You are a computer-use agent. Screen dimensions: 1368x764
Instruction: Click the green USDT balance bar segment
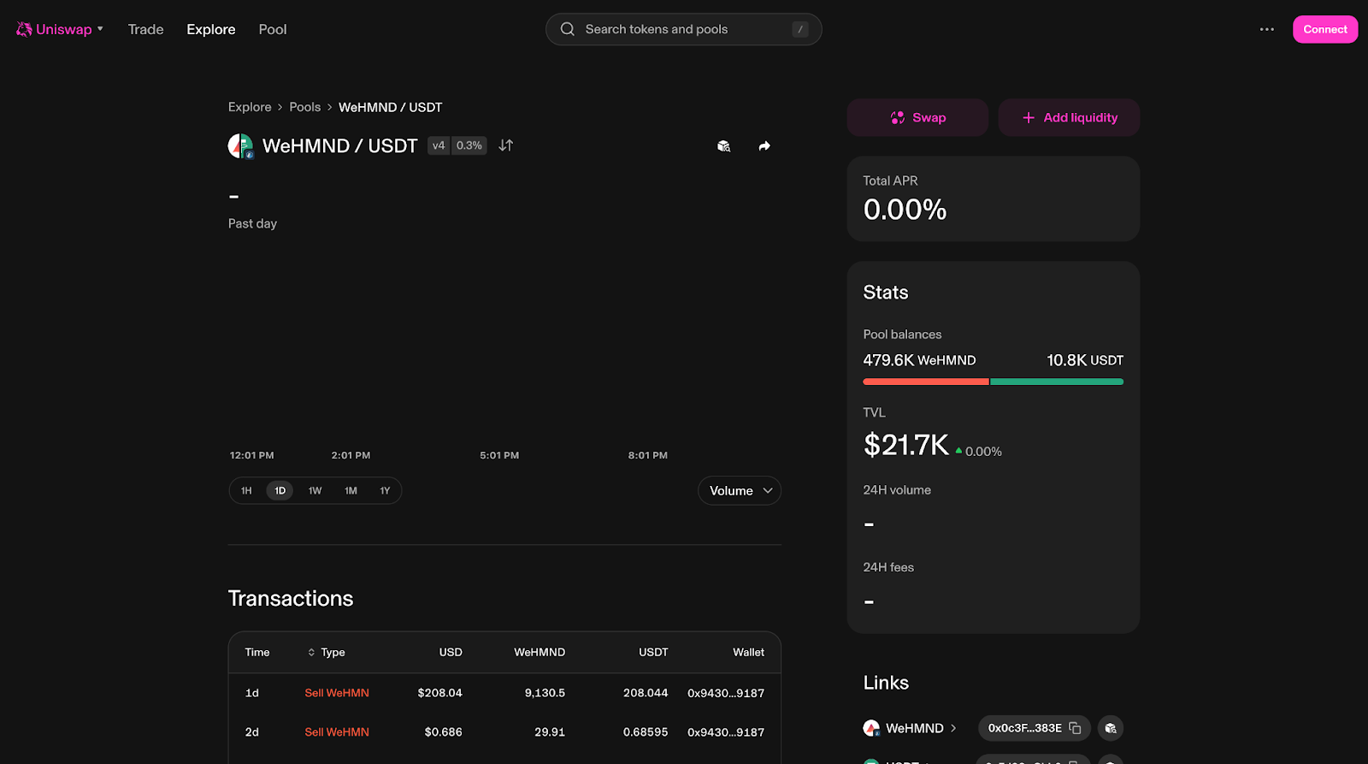[1057, 382]
